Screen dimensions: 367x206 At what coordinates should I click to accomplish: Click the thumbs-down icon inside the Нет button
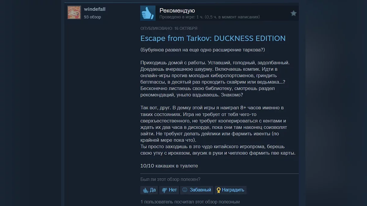point(164,190)
